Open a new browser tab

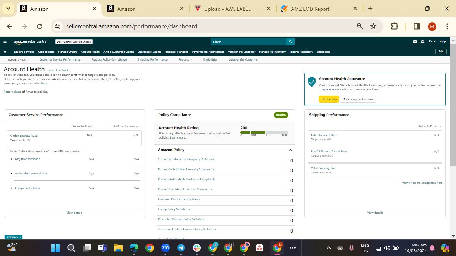[x=370, y=9]
